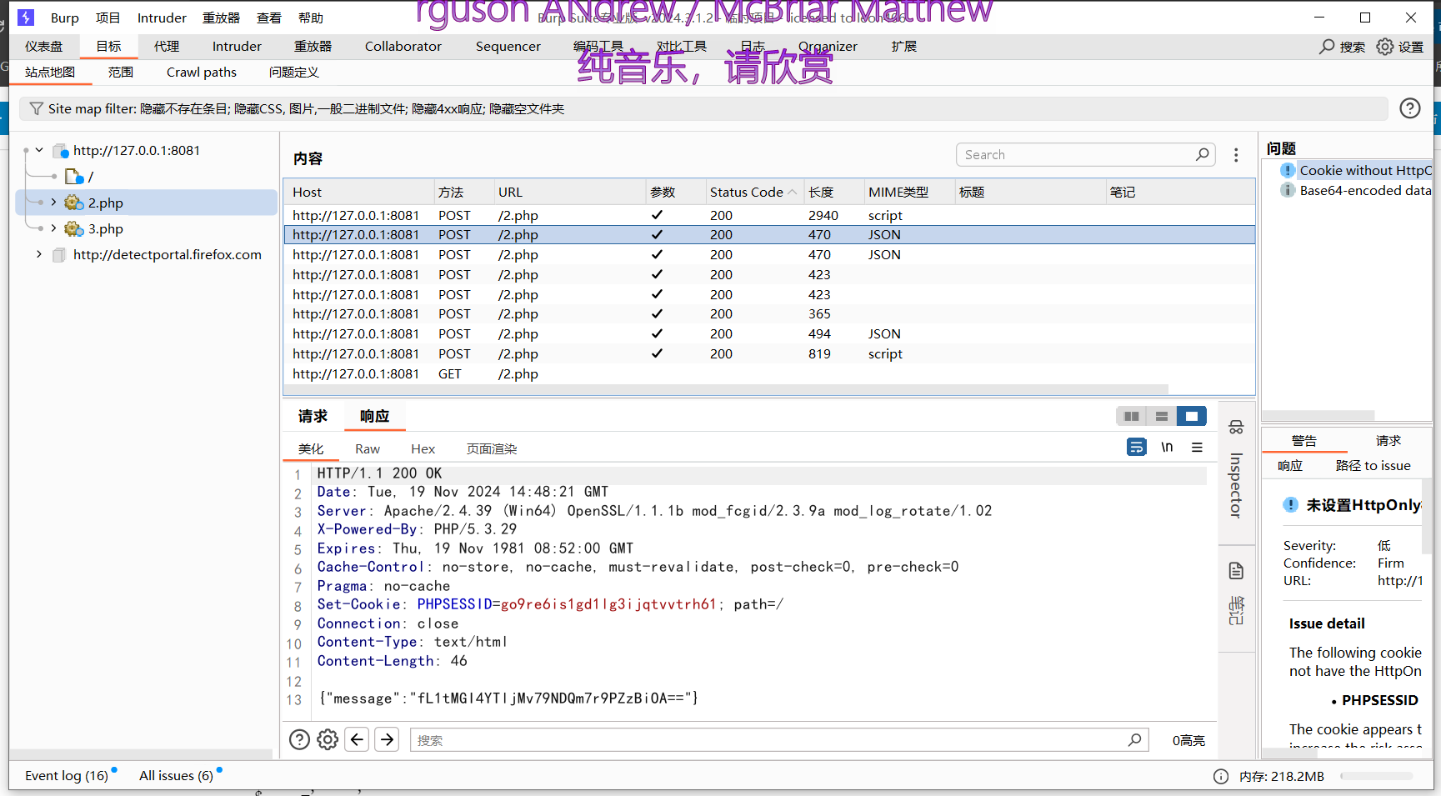Click the help icon beside response search
Screen dimensions: 1441x796
point(299,739)
